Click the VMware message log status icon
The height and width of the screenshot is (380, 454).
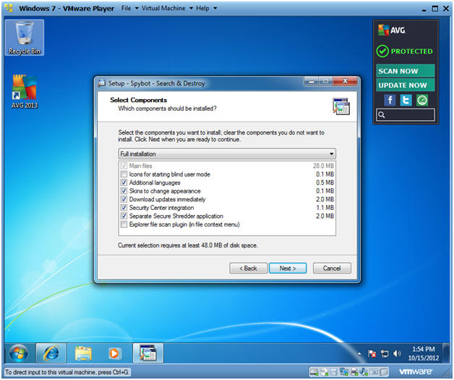[374, 372]
